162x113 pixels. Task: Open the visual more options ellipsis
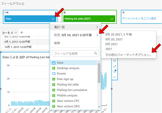[115, 77]
